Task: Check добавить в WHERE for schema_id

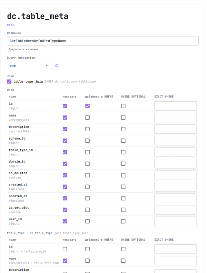Action: coord(88,141)
